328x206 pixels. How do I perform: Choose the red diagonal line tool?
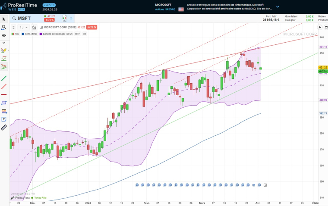click(4, 86)
